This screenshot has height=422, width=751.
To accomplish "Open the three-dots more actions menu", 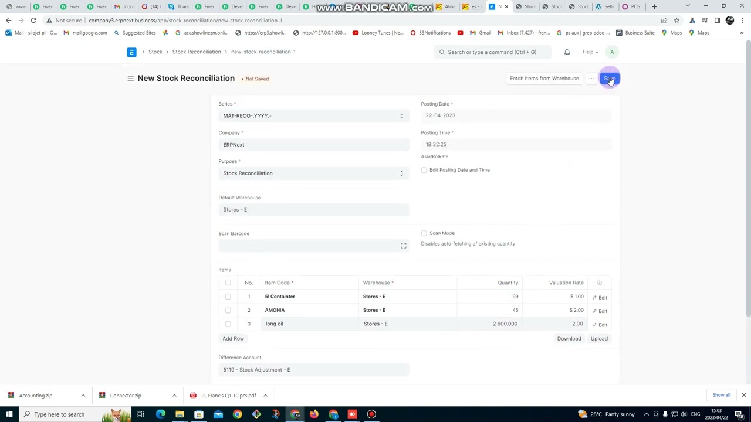I will [591, 79].
